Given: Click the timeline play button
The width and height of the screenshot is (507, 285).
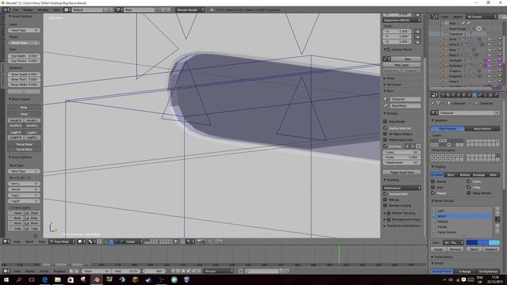Looking at the screenshot, I should point(189,271).
